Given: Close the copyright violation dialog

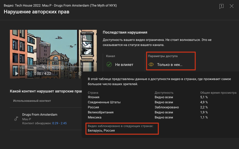Looking at the screenshot, I should tap(232, 6).
